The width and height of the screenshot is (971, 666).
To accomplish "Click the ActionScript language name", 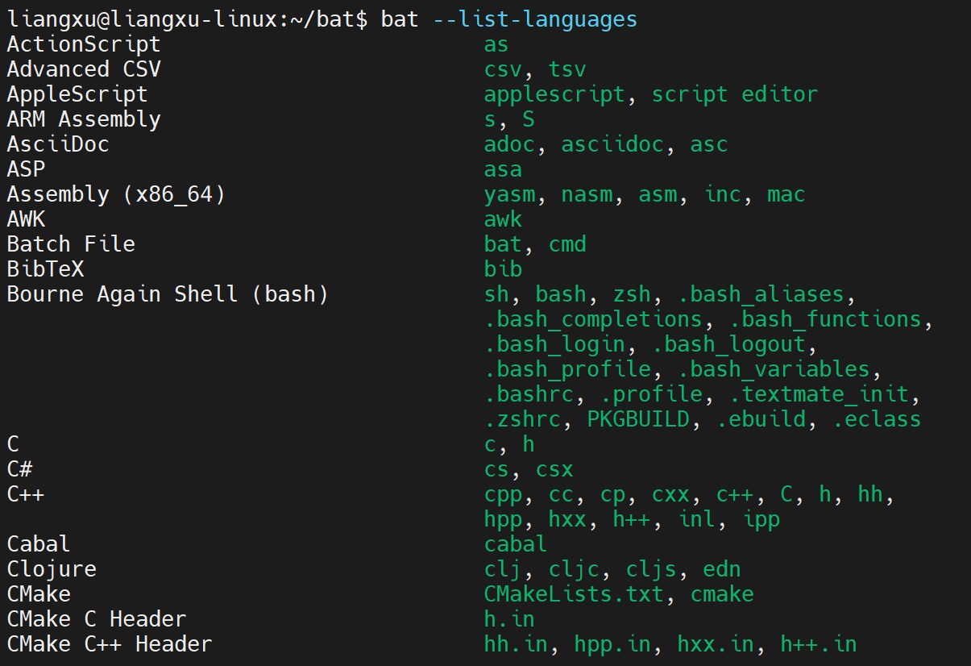I will (x=84, y=44).
